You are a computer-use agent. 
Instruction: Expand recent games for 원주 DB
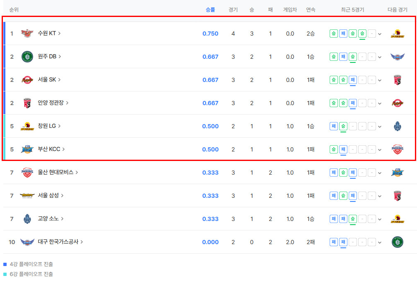[x=379, y=57]
